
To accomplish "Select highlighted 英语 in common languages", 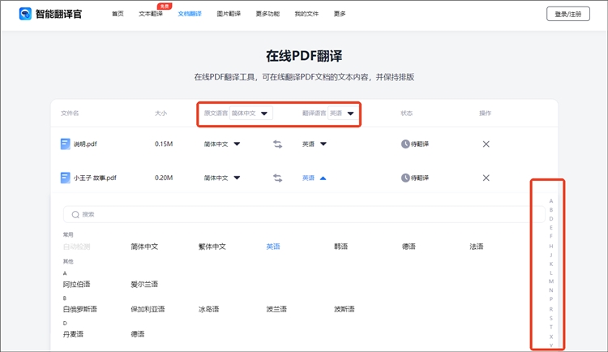I will click(273, 247).
